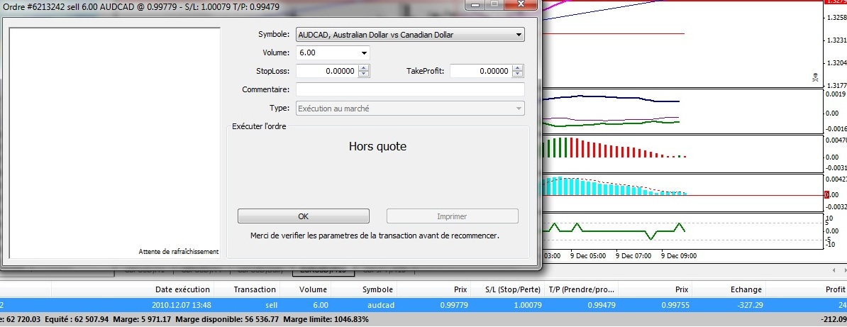847x327 pixels.
Task: Decrease StopLoss with the down stepper arrow
Action: point(364,74)
